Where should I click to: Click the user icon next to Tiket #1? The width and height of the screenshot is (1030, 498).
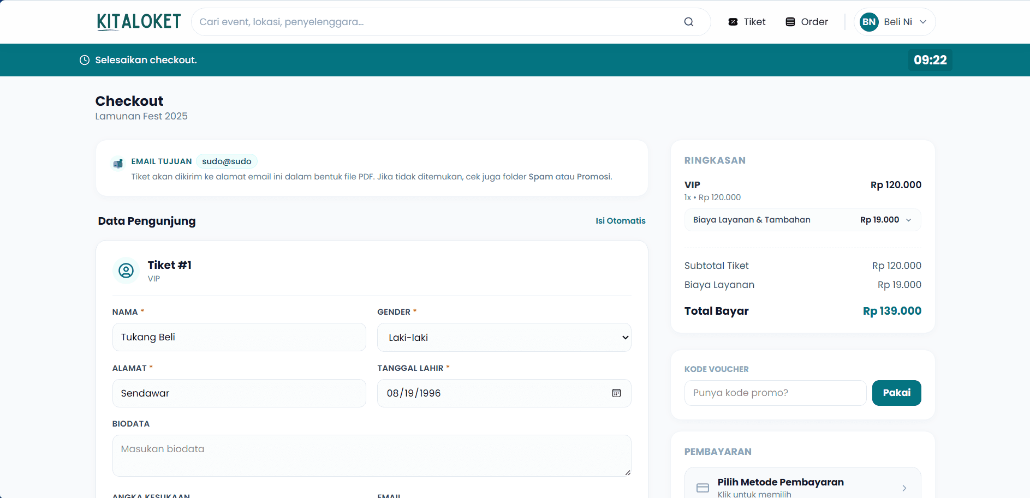(x=126, y=271)
